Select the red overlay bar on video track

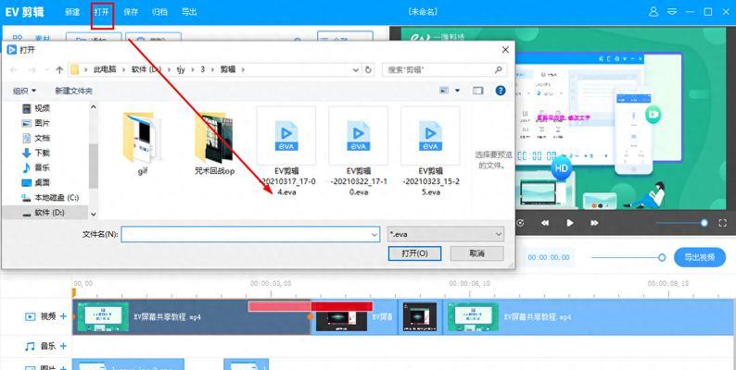pos(311,306)
